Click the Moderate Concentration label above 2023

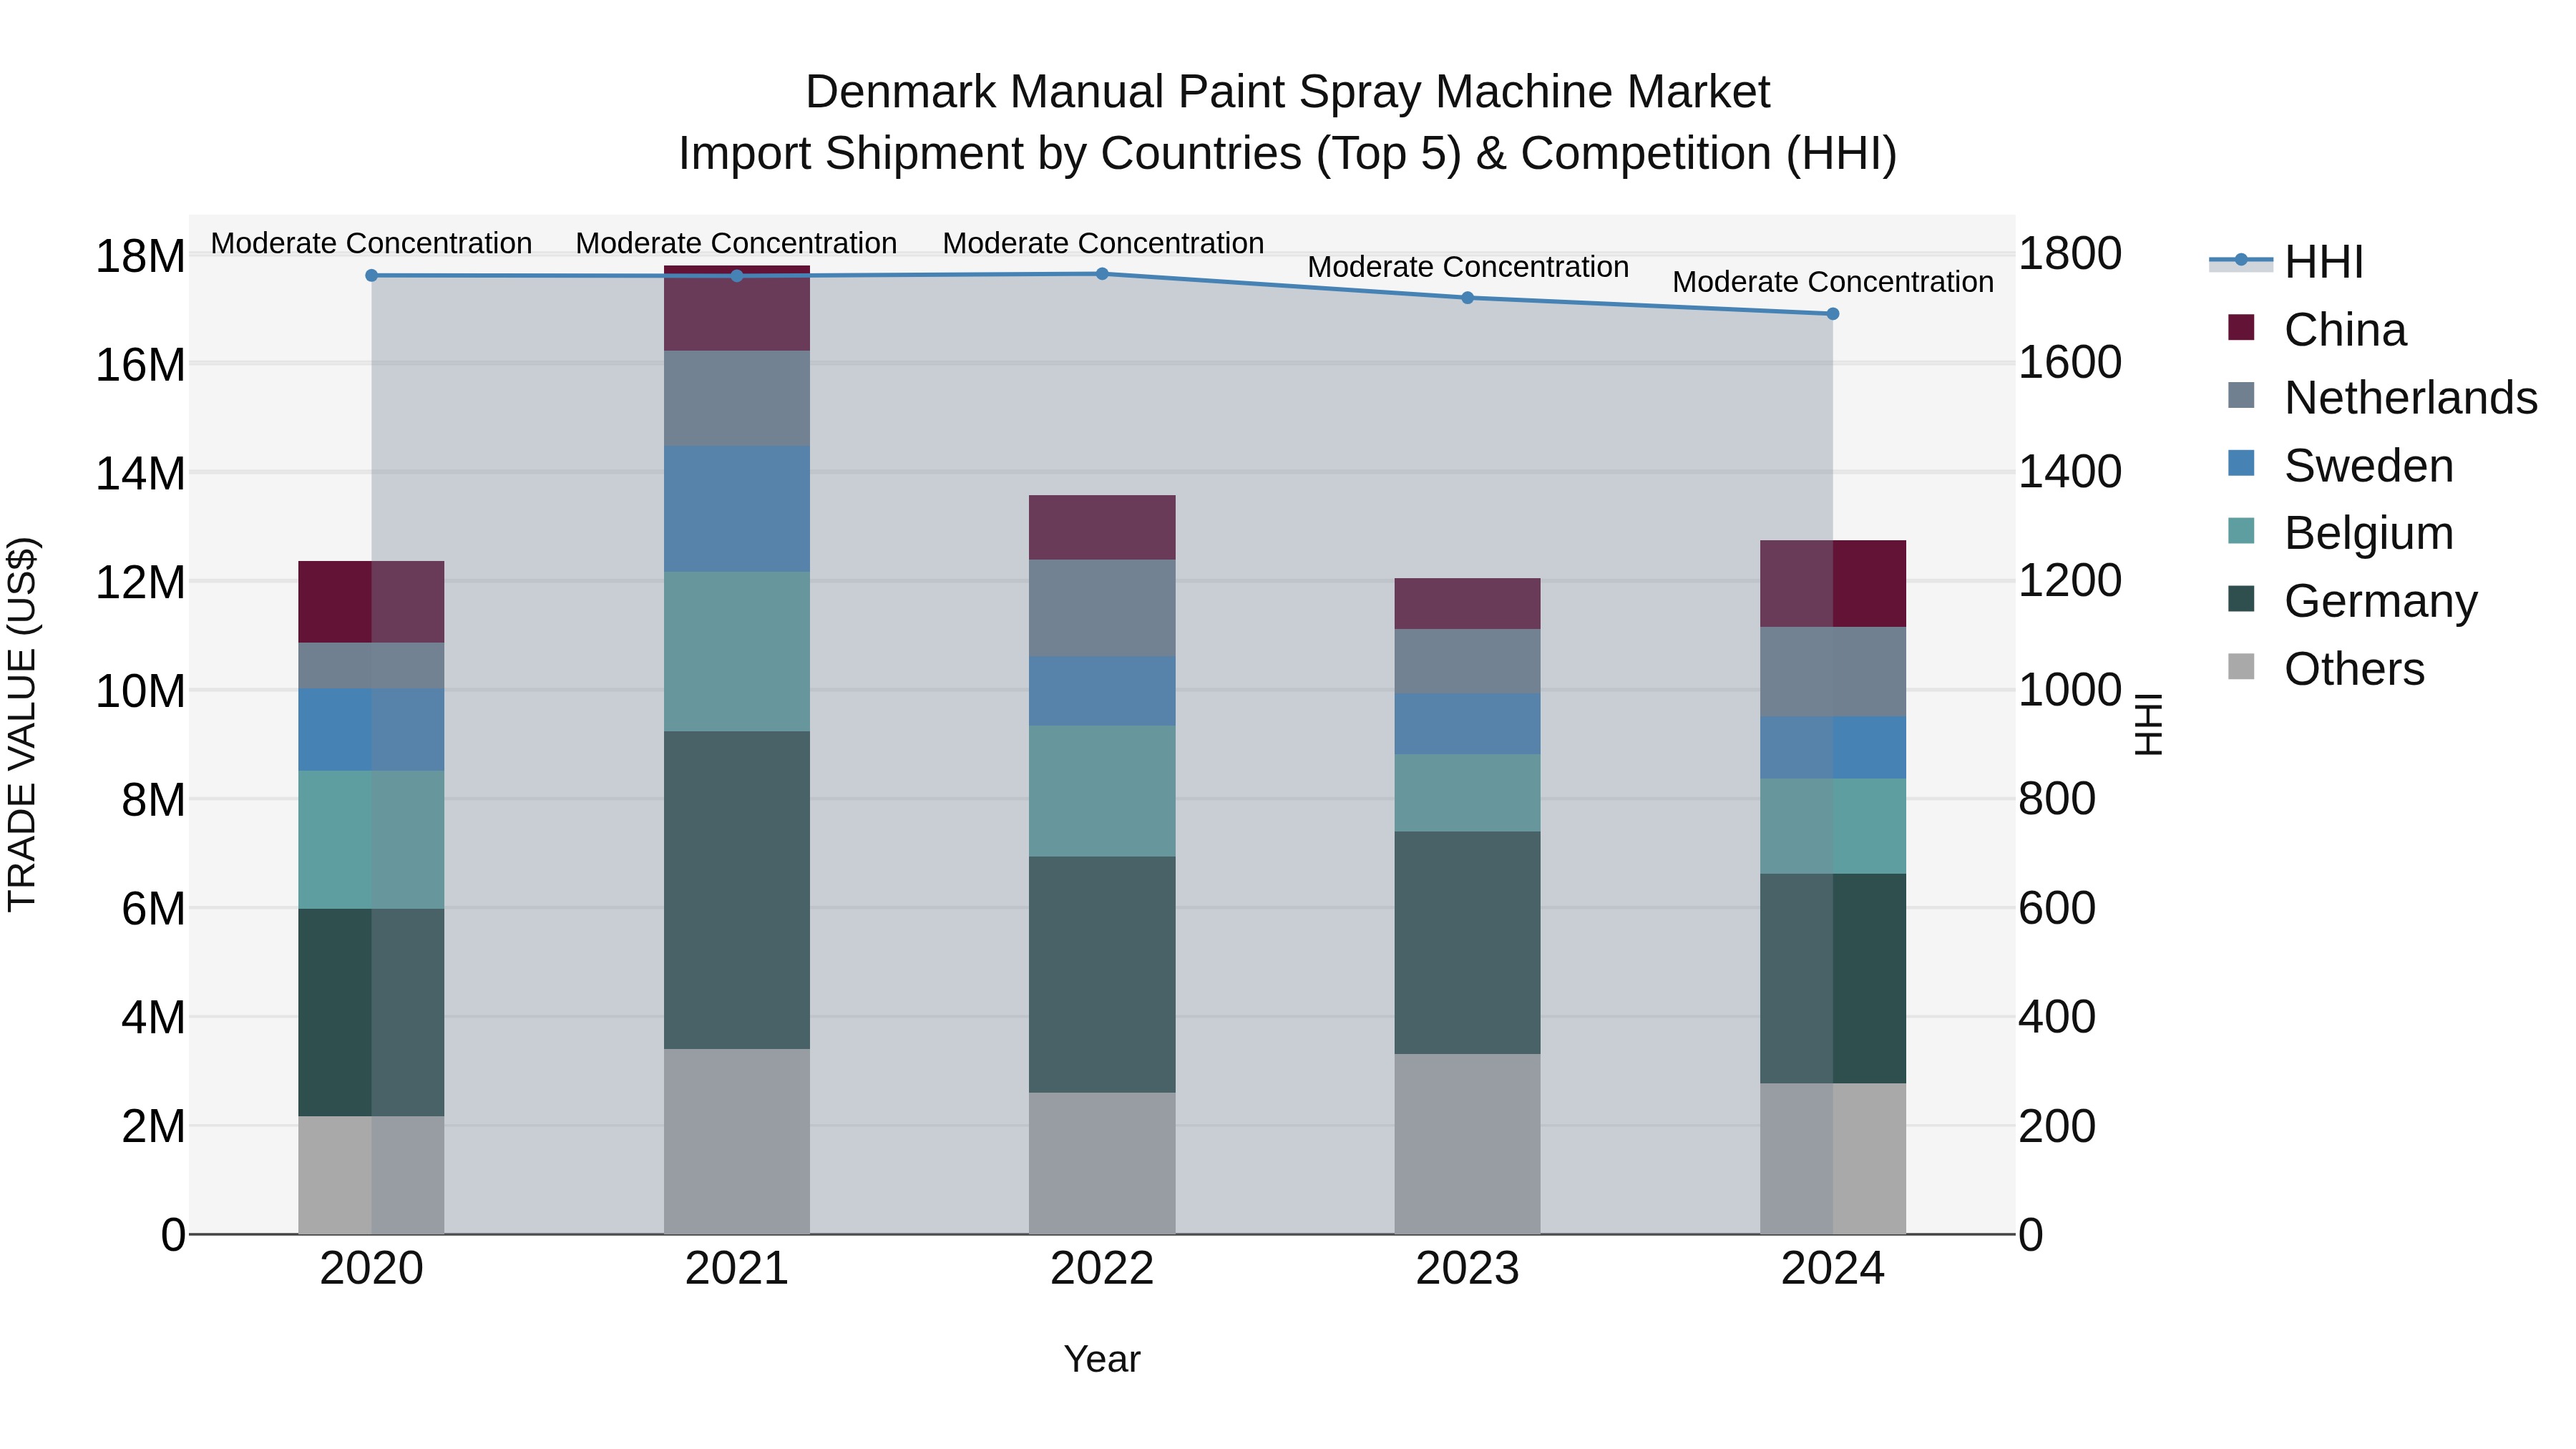pos(1468,267)
